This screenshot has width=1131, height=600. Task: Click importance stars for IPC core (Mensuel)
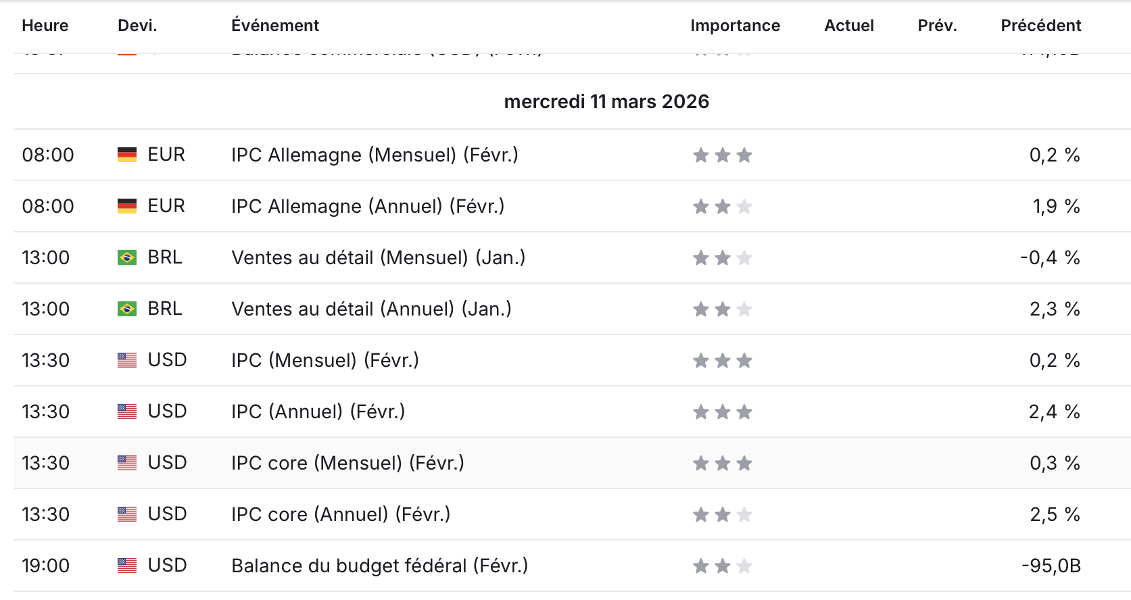tap(723, 464)
